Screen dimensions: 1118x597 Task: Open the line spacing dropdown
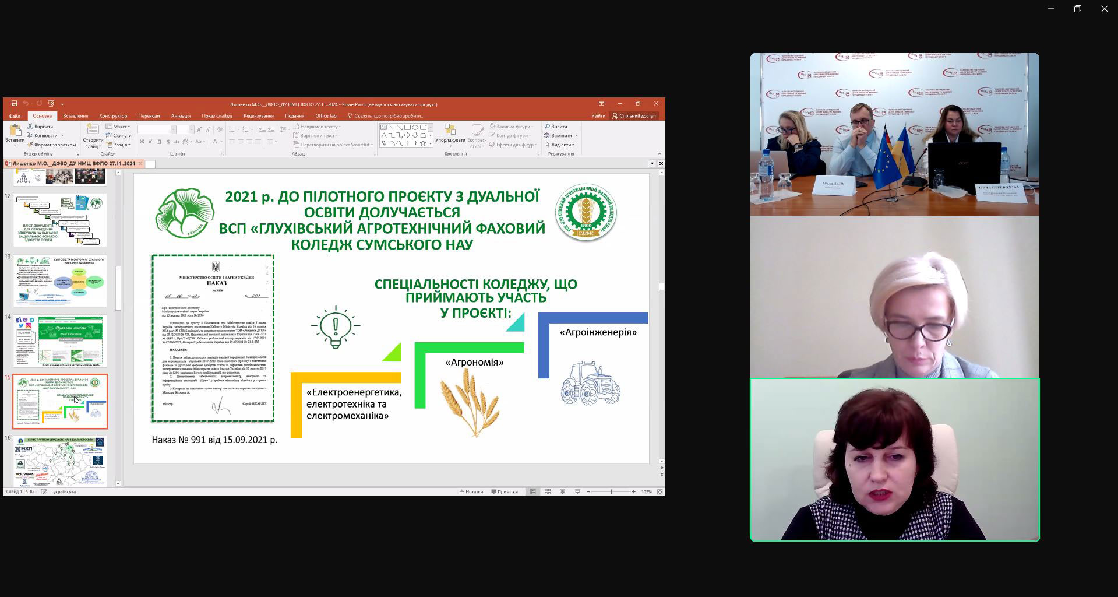[284, 129]
